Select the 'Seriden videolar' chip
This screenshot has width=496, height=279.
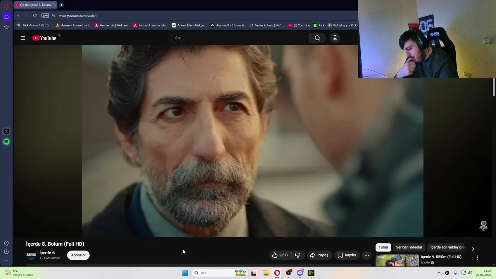409,247
